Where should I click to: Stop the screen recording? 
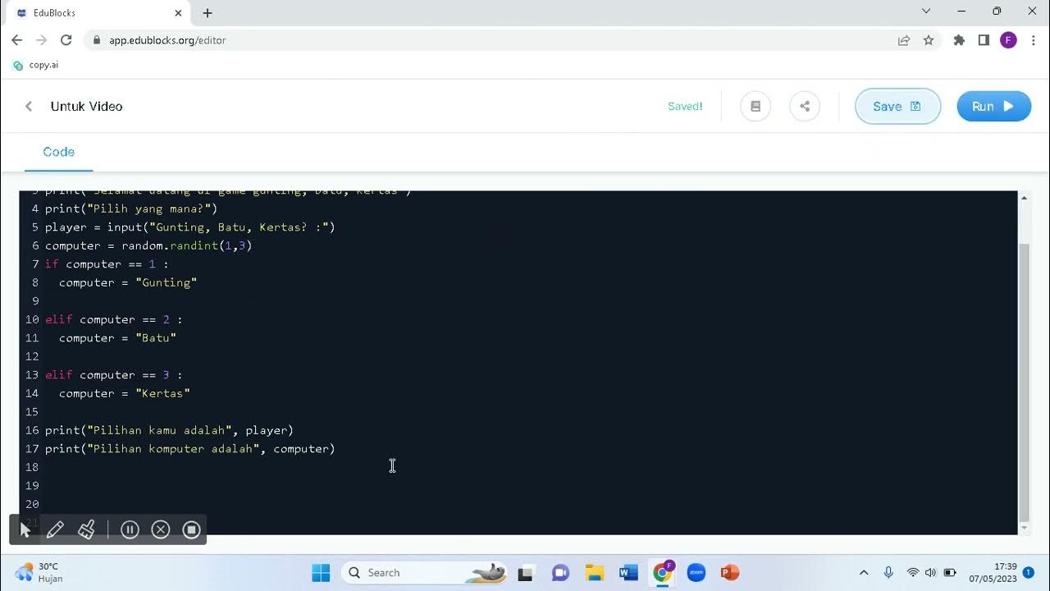coord(191,529)
